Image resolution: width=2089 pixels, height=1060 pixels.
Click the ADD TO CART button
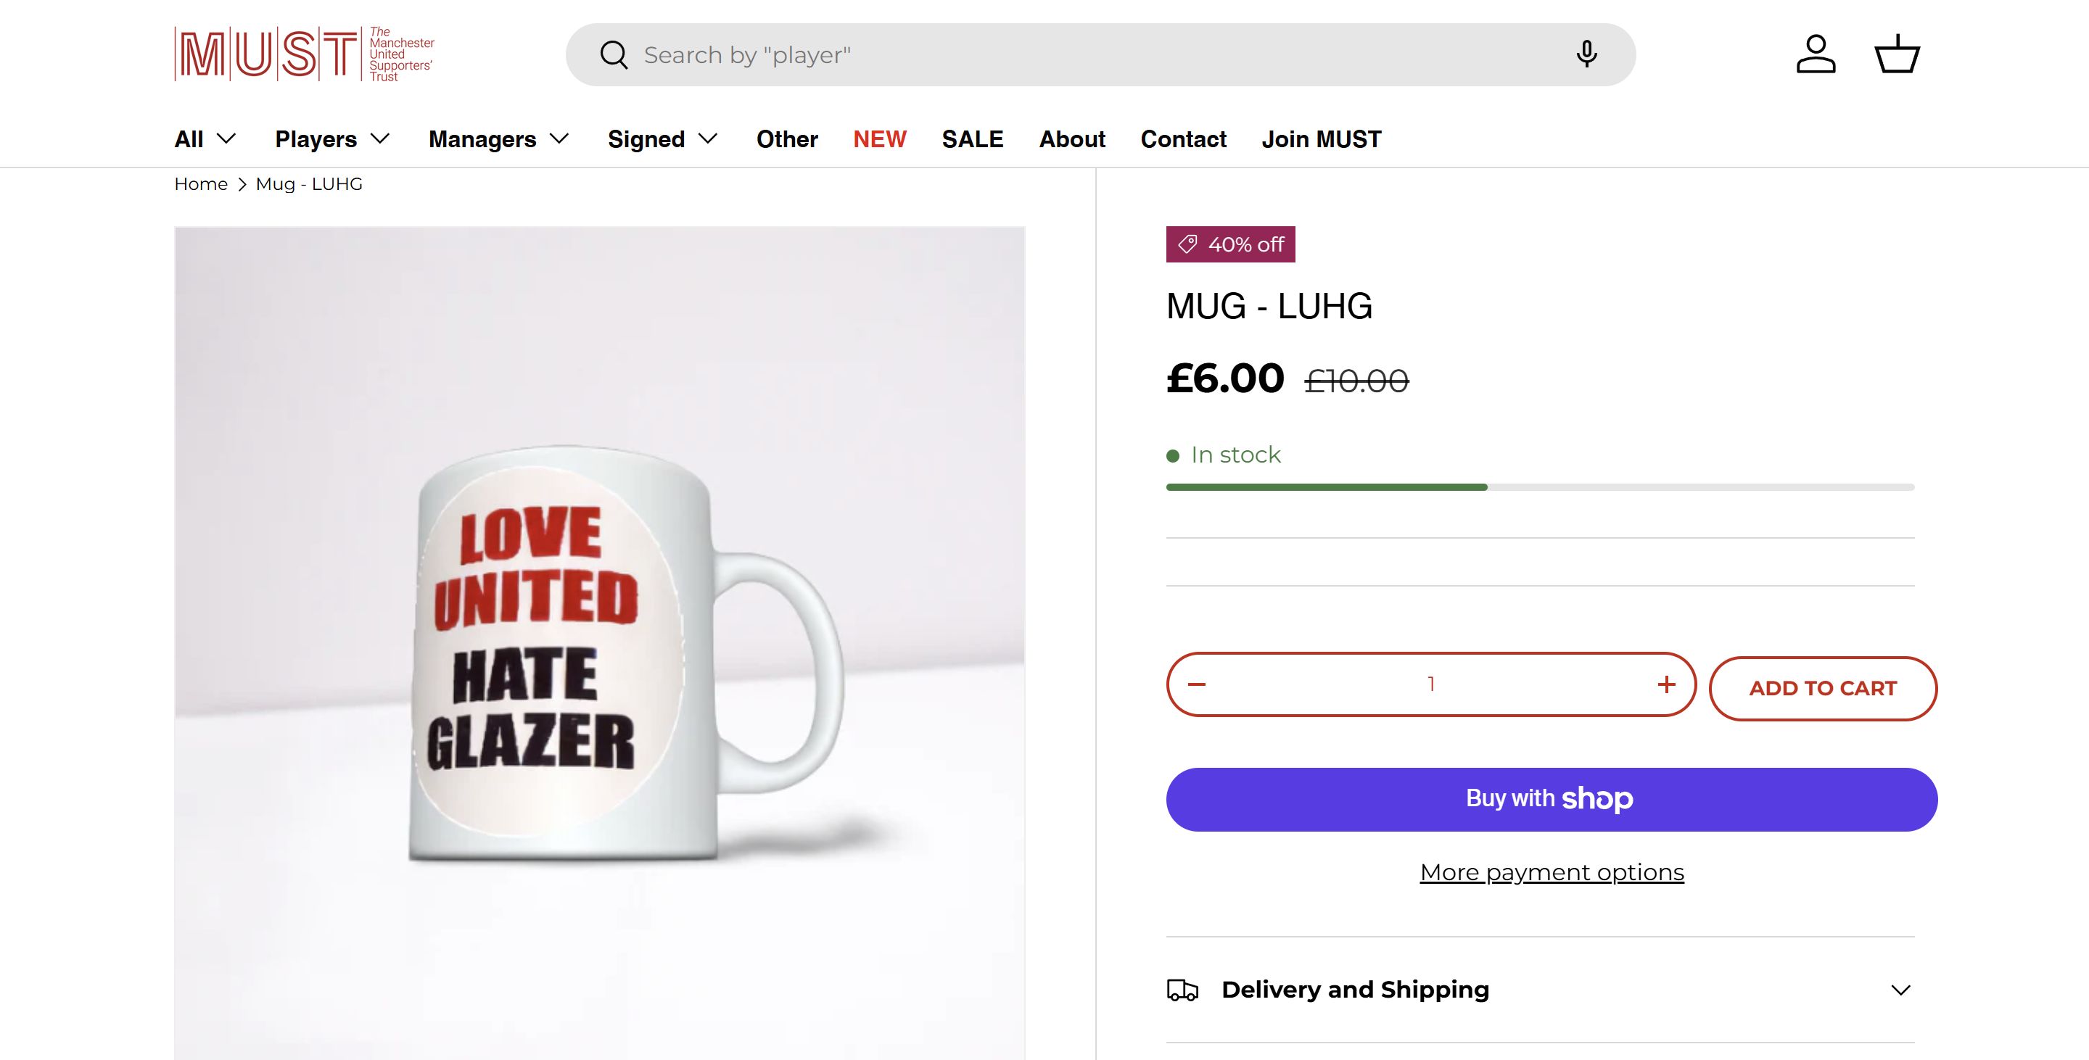[1822, 688]
